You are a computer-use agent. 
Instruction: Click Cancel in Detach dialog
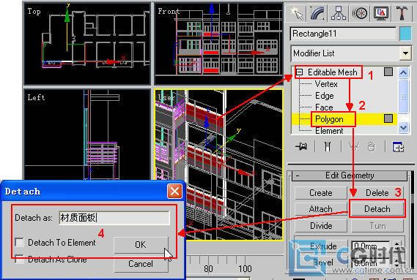coord(141,264)
